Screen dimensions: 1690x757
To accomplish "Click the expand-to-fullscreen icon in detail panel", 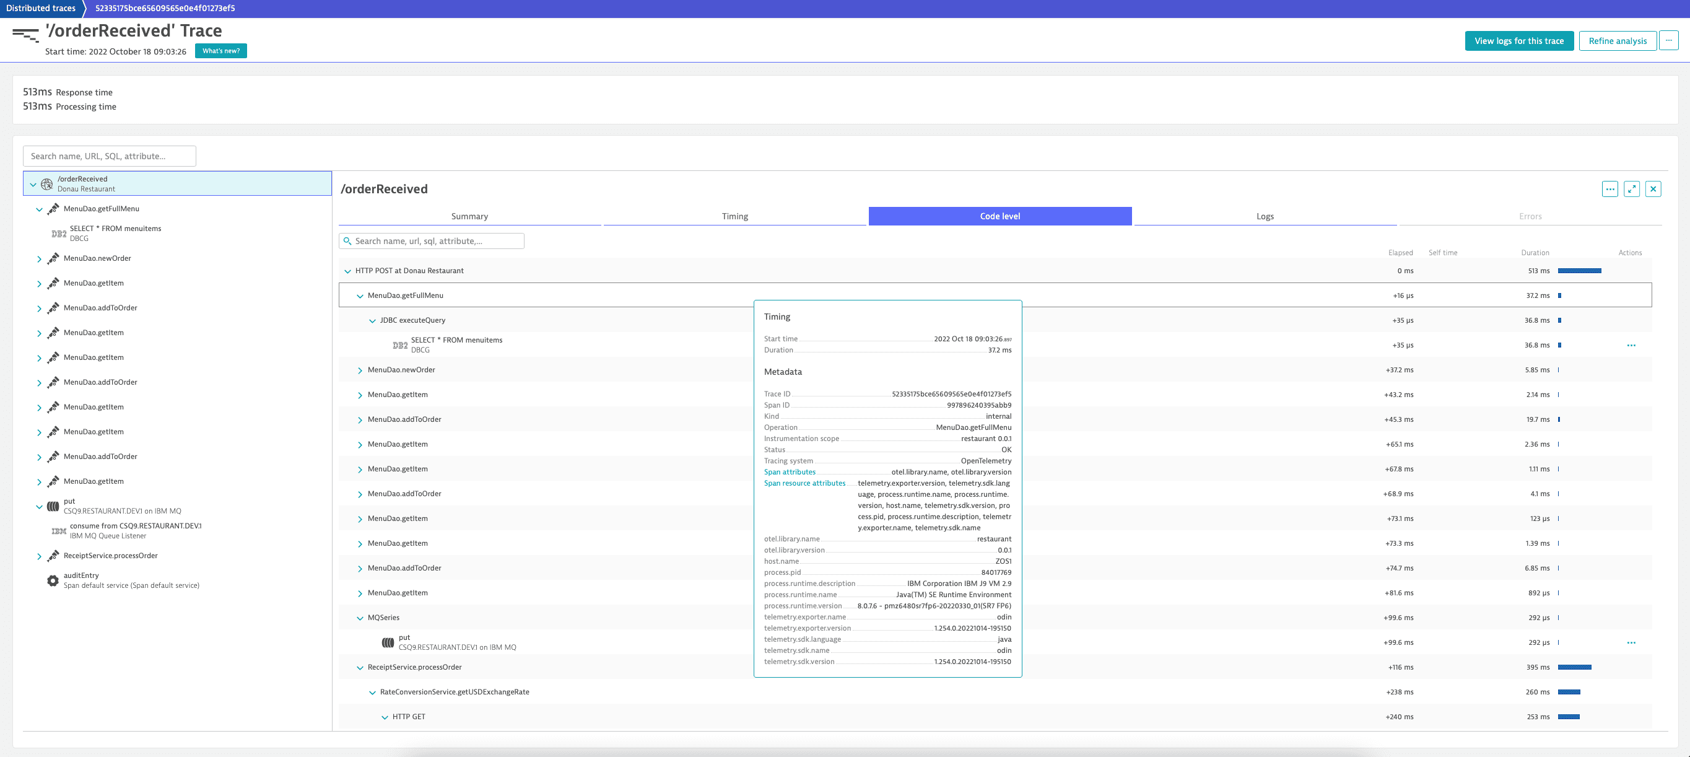I will tap(1632, 189).
